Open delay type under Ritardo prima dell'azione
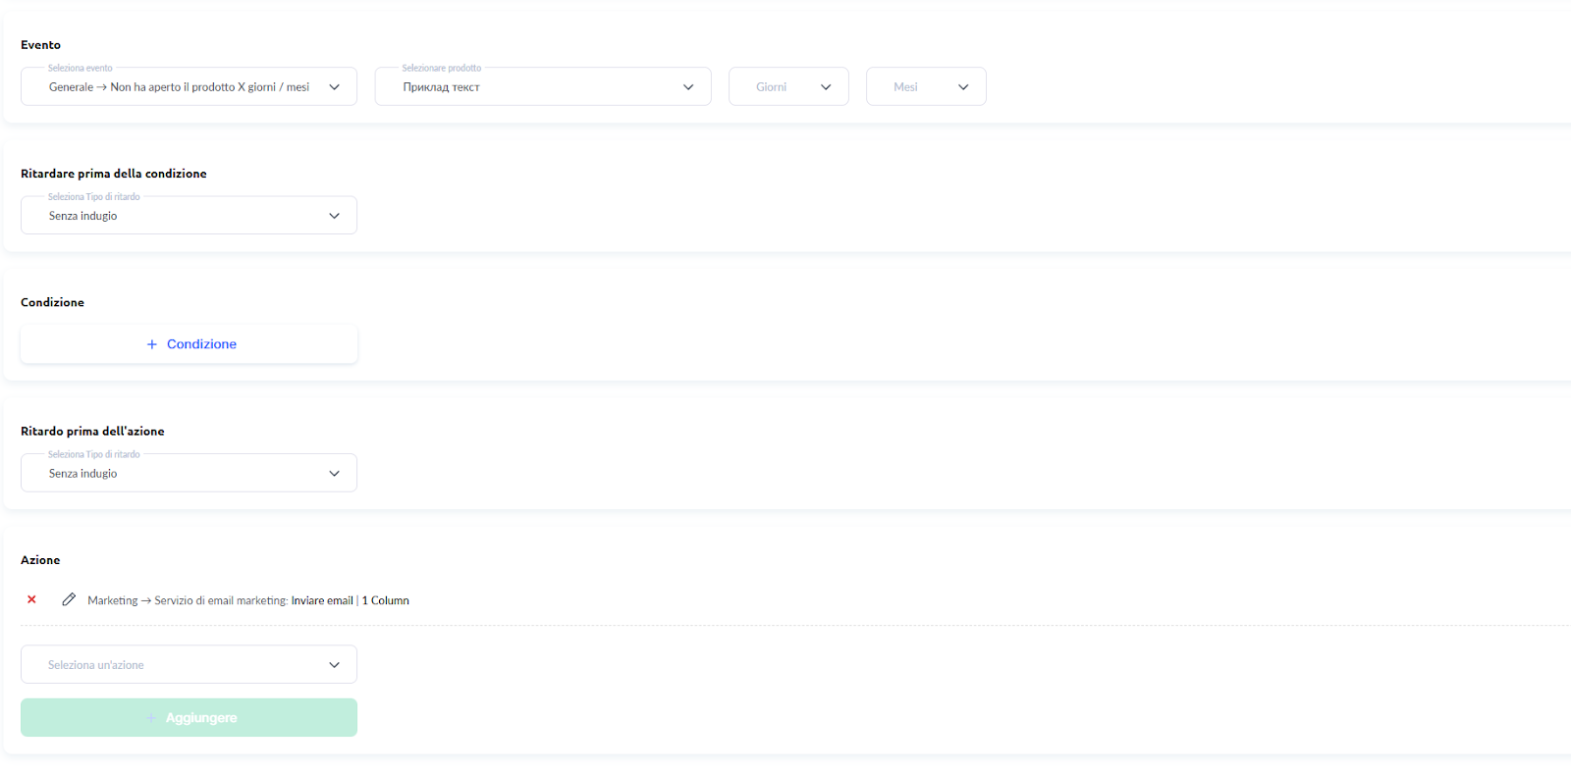Viewport: 1571px width, 772px height. pos(189,474)
